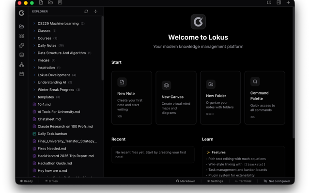Click the new file icon in title bar
This screenshot has width=310, height=193.
[x=41, y=2]
